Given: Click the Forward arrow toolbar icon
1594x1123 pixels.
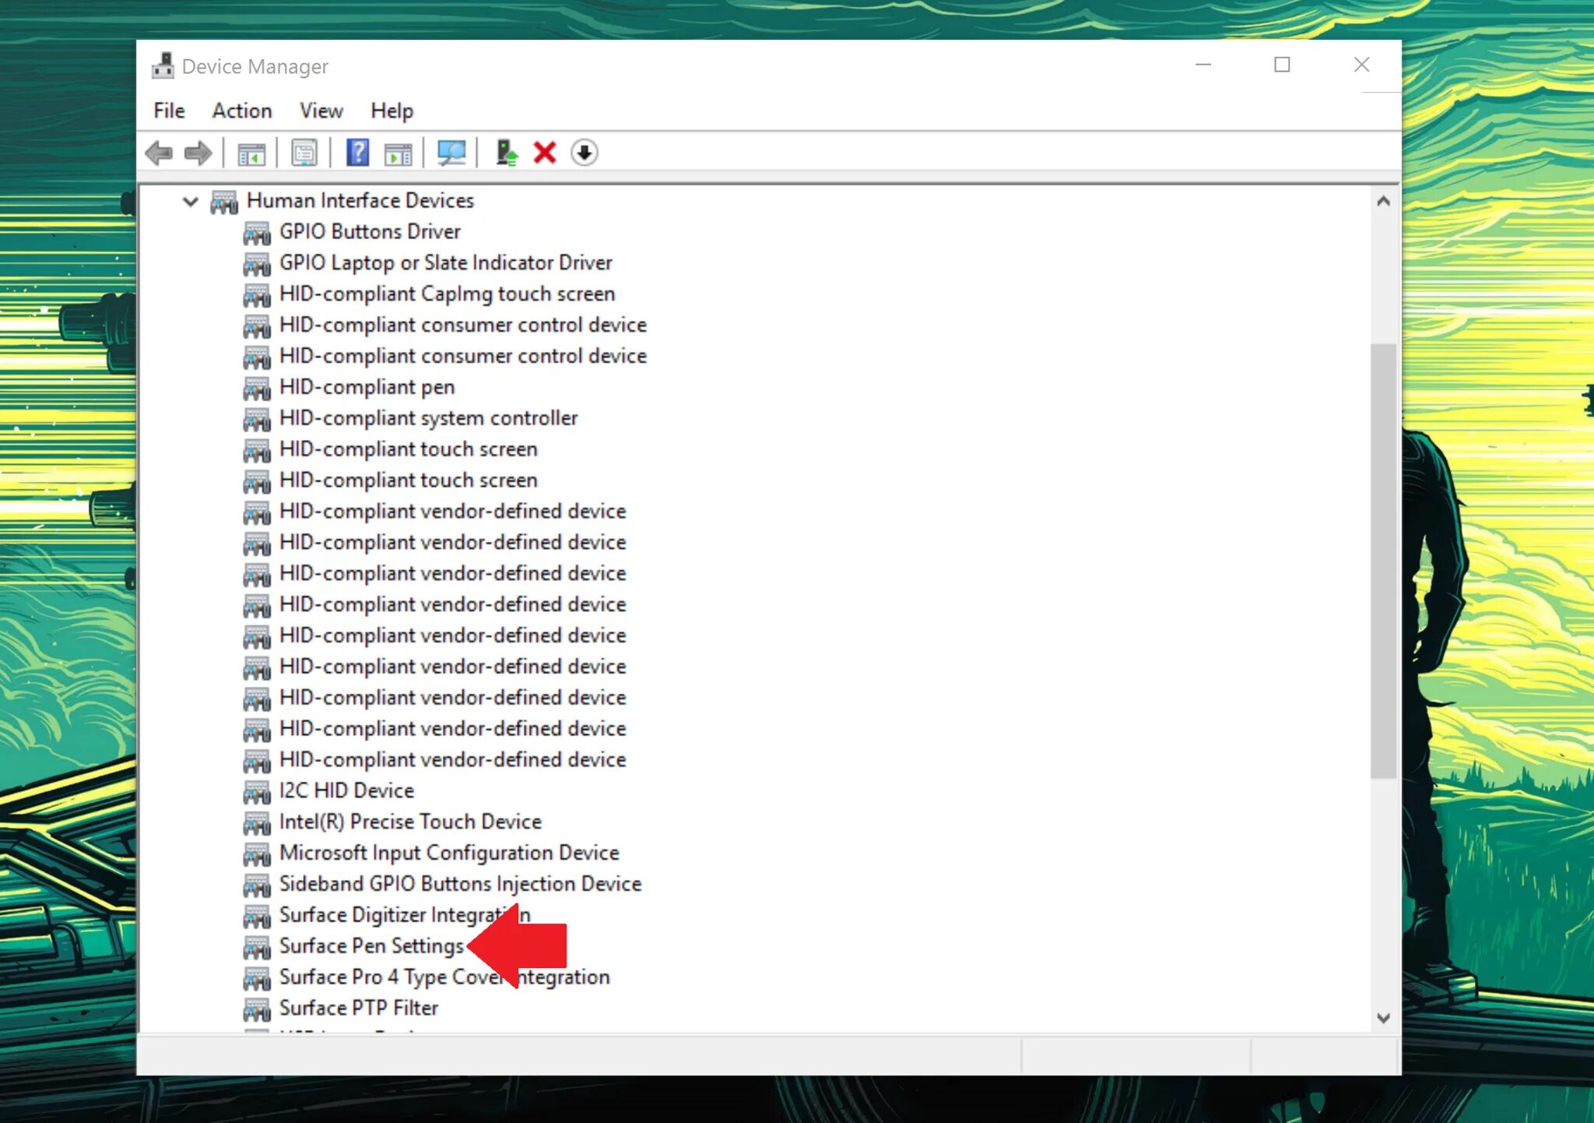Looking at the screenshot, I should (198, 153).
